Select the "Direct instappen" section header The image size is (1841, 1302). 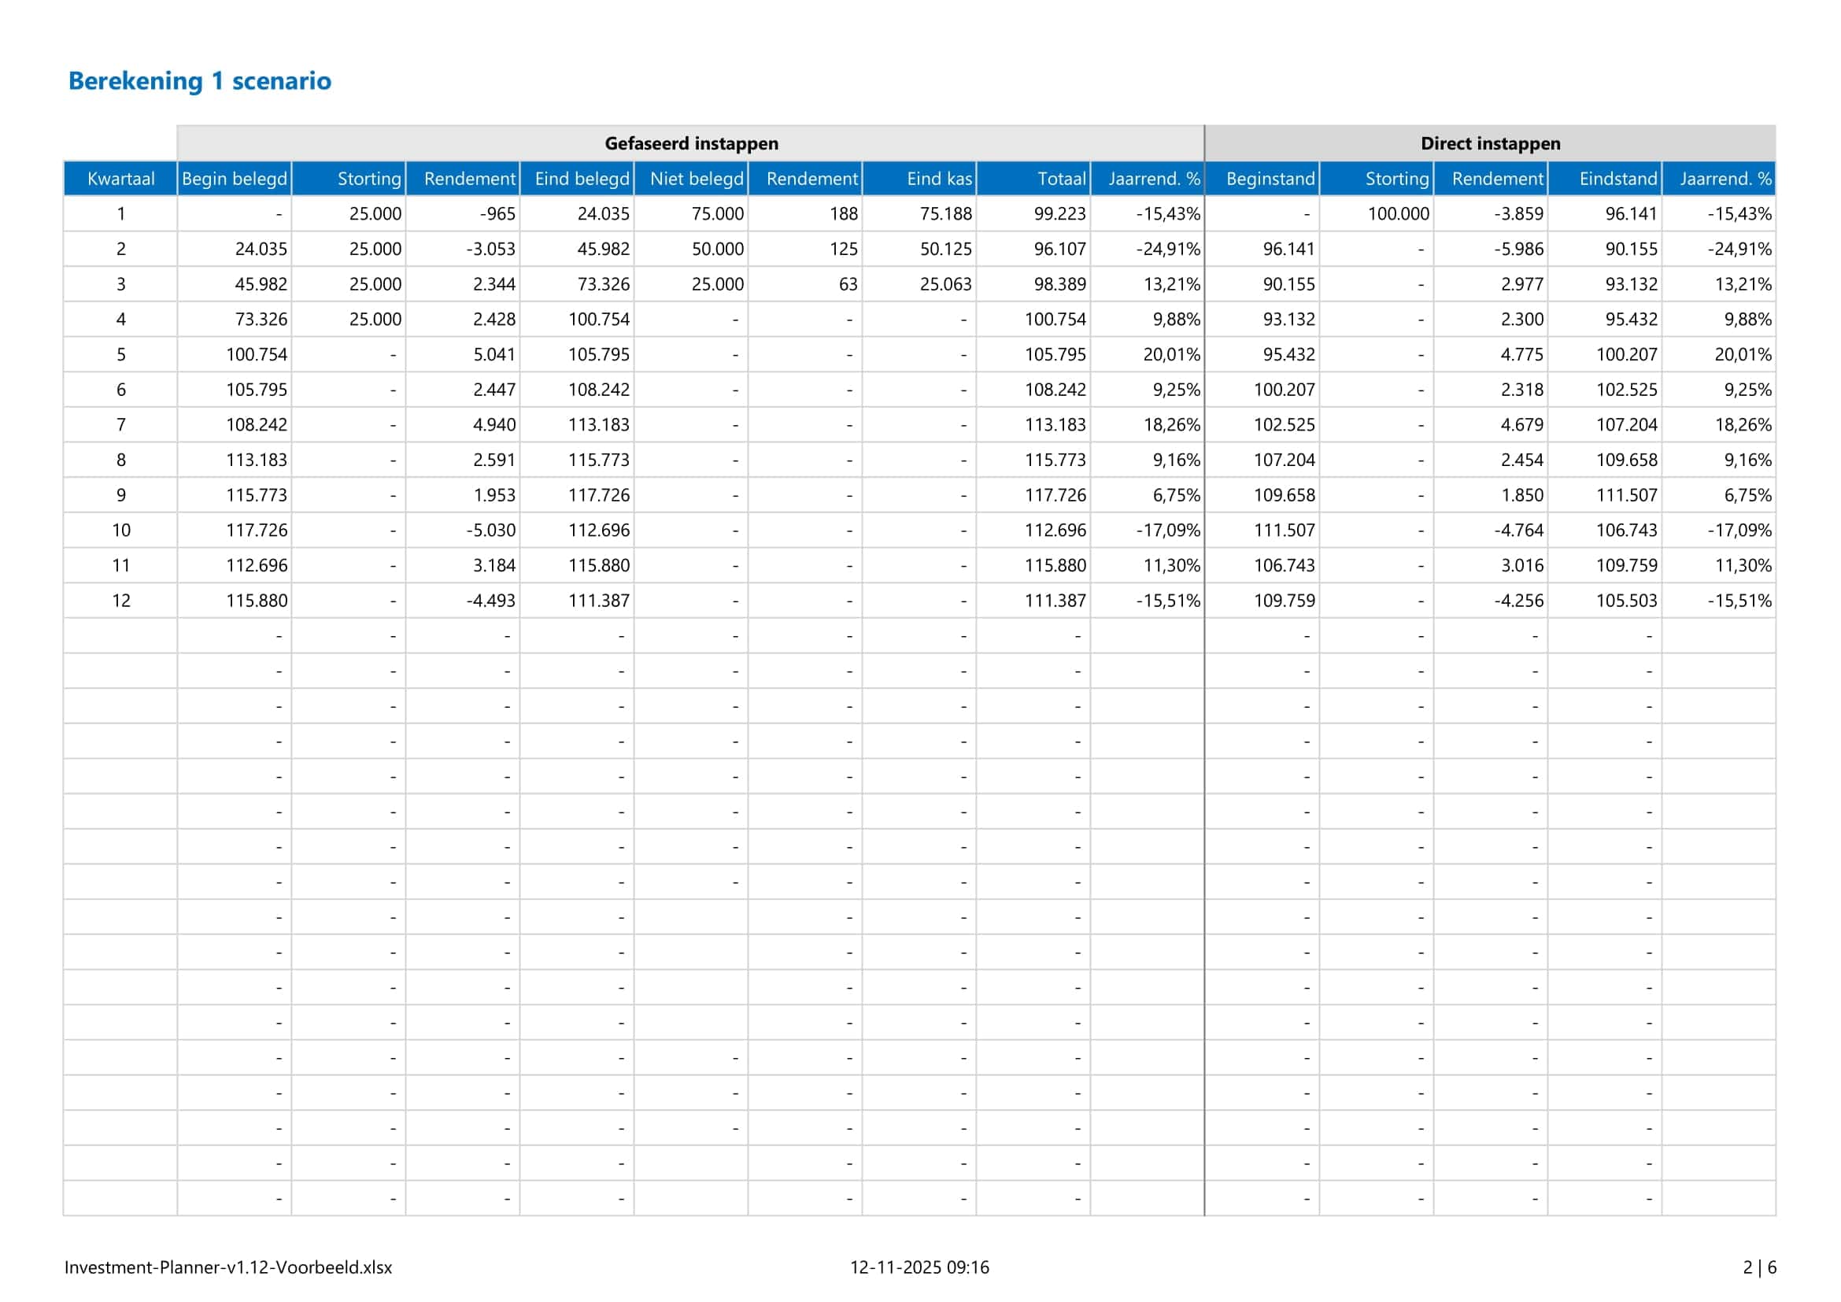pos(1490,144)
